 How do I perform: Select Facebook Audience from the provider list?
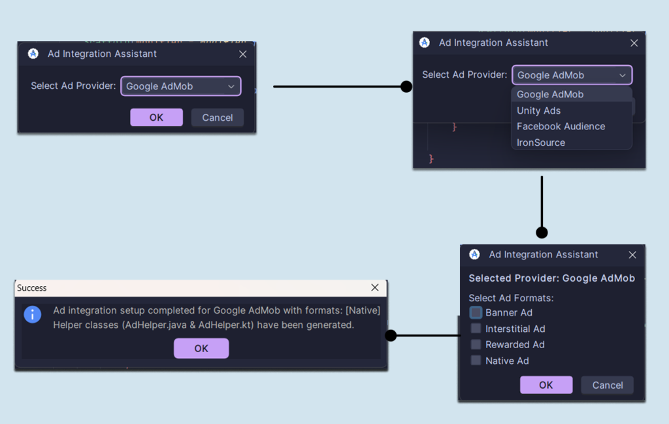(561, 126)
